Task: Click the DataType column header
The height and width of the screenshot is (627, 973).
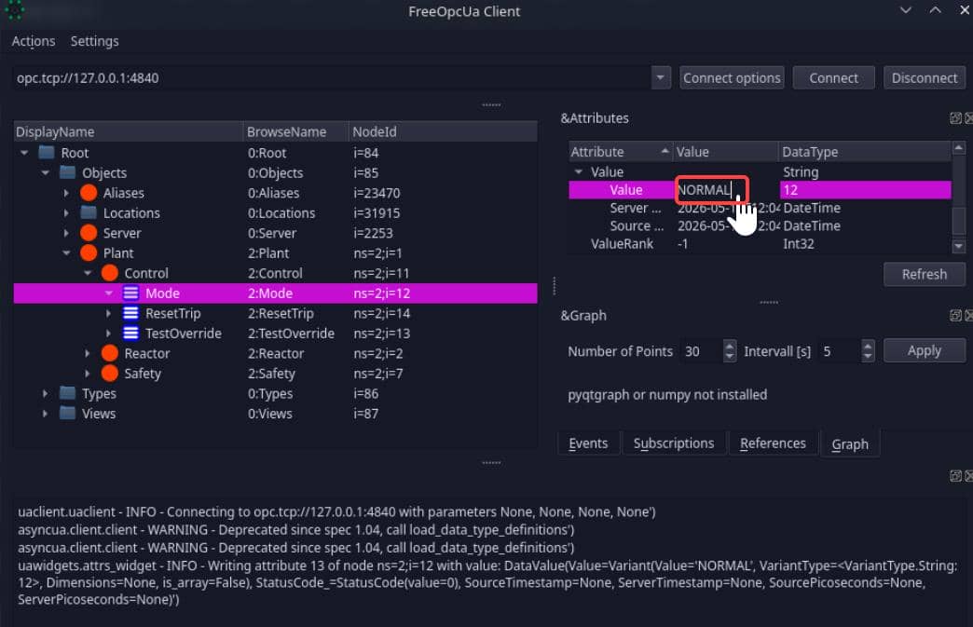Action: coord(864,151)
